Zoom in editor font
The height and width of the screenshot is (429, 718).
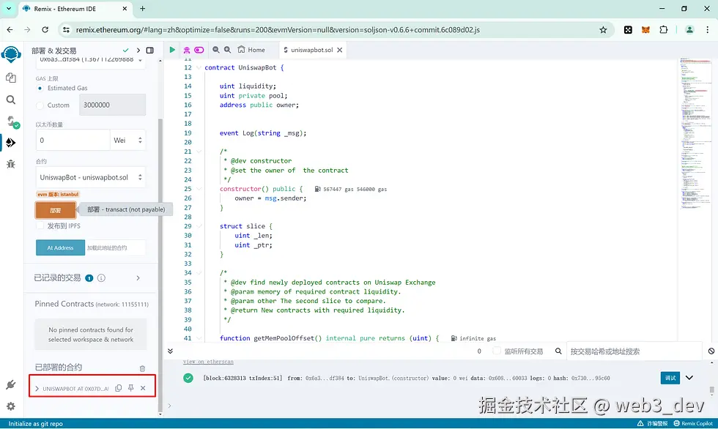pyautogui.click(x=228, y=50)
